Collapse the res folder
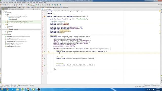This screenshot has height=91, width=162. click(4, 25)
